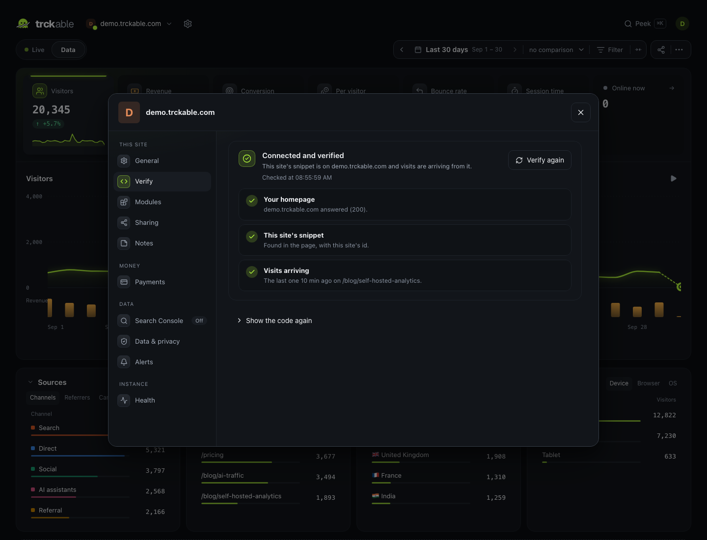
Task: Click the Verify code brackets icon
Action: [x=124, y=182]
